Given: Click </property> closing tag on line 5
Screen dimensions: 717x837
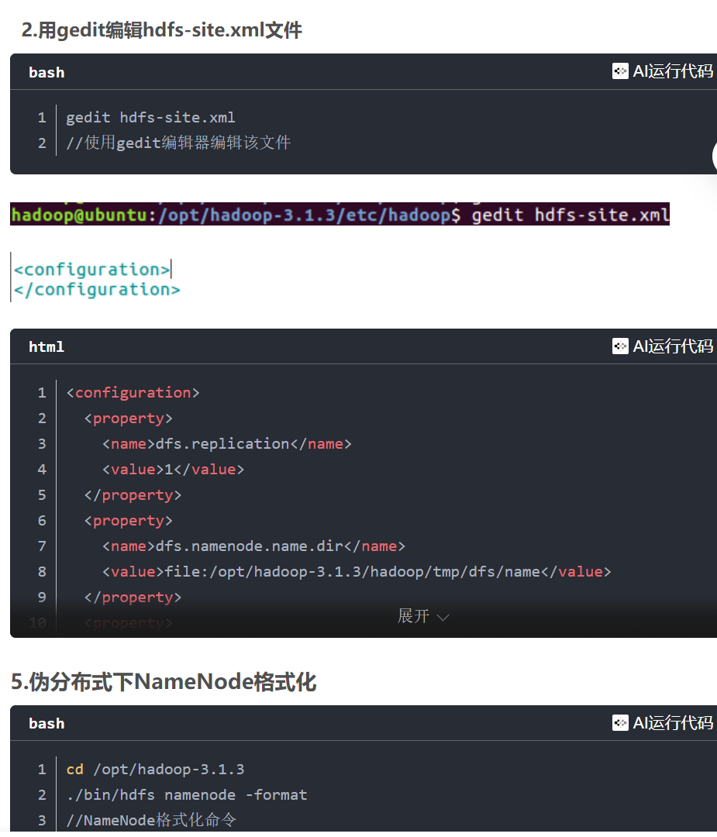Looking at the screenshot, I should coord(133,495).
